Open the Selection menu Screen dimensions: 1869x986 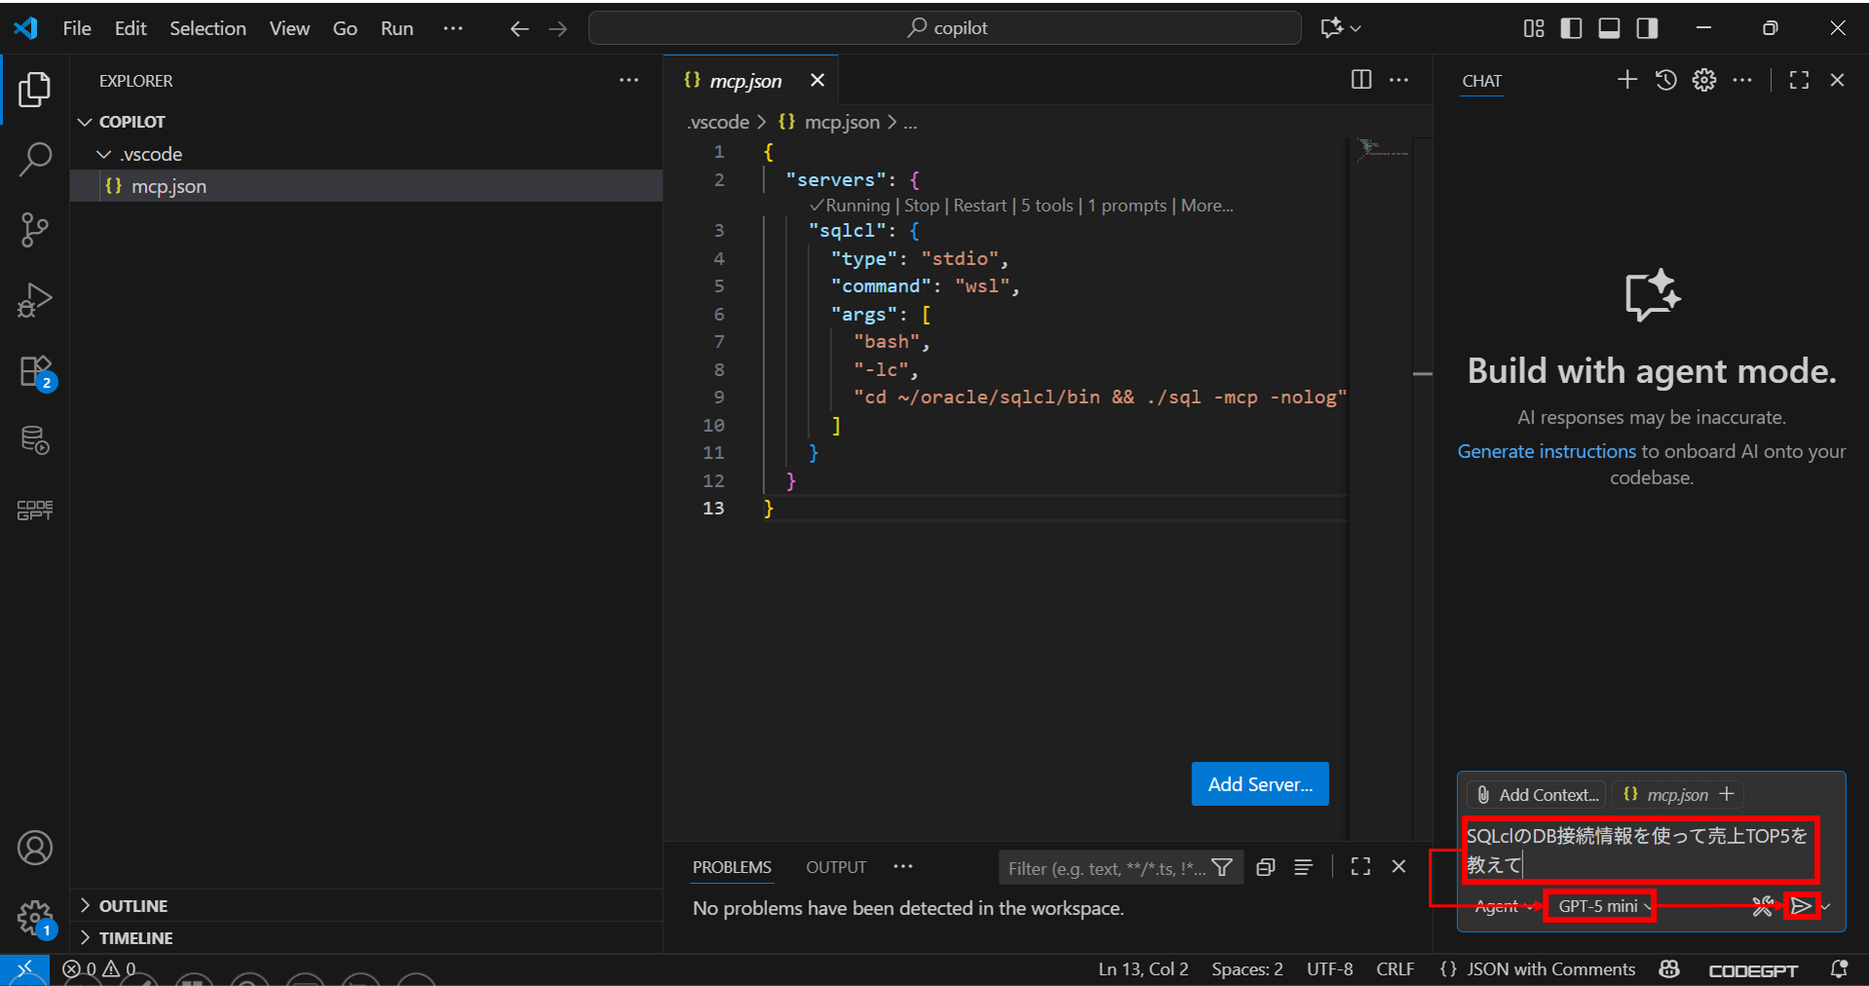207,28
